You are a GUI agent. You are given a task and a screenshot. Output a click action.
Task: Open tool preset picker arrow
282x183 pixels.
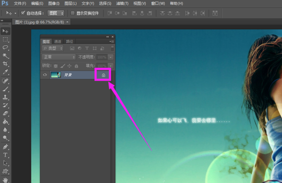click(x=16, y=13)
